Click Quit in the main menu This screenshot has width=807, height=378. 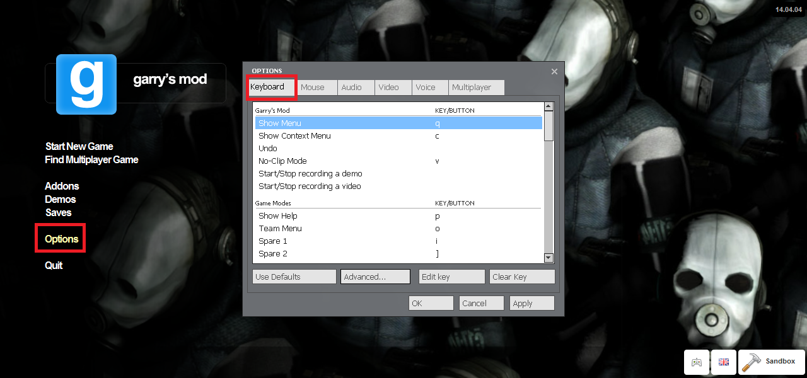click(54, 265)
